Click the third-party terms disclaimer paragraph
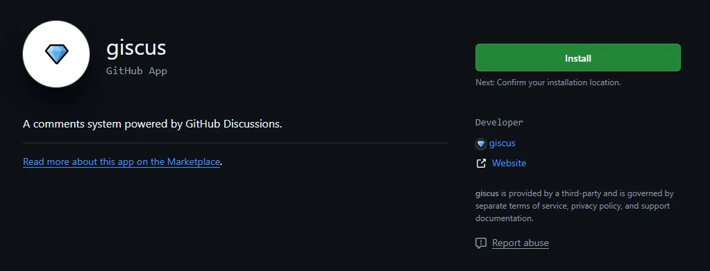The height and width of the screenshot is (271, 710). point(575,206)
